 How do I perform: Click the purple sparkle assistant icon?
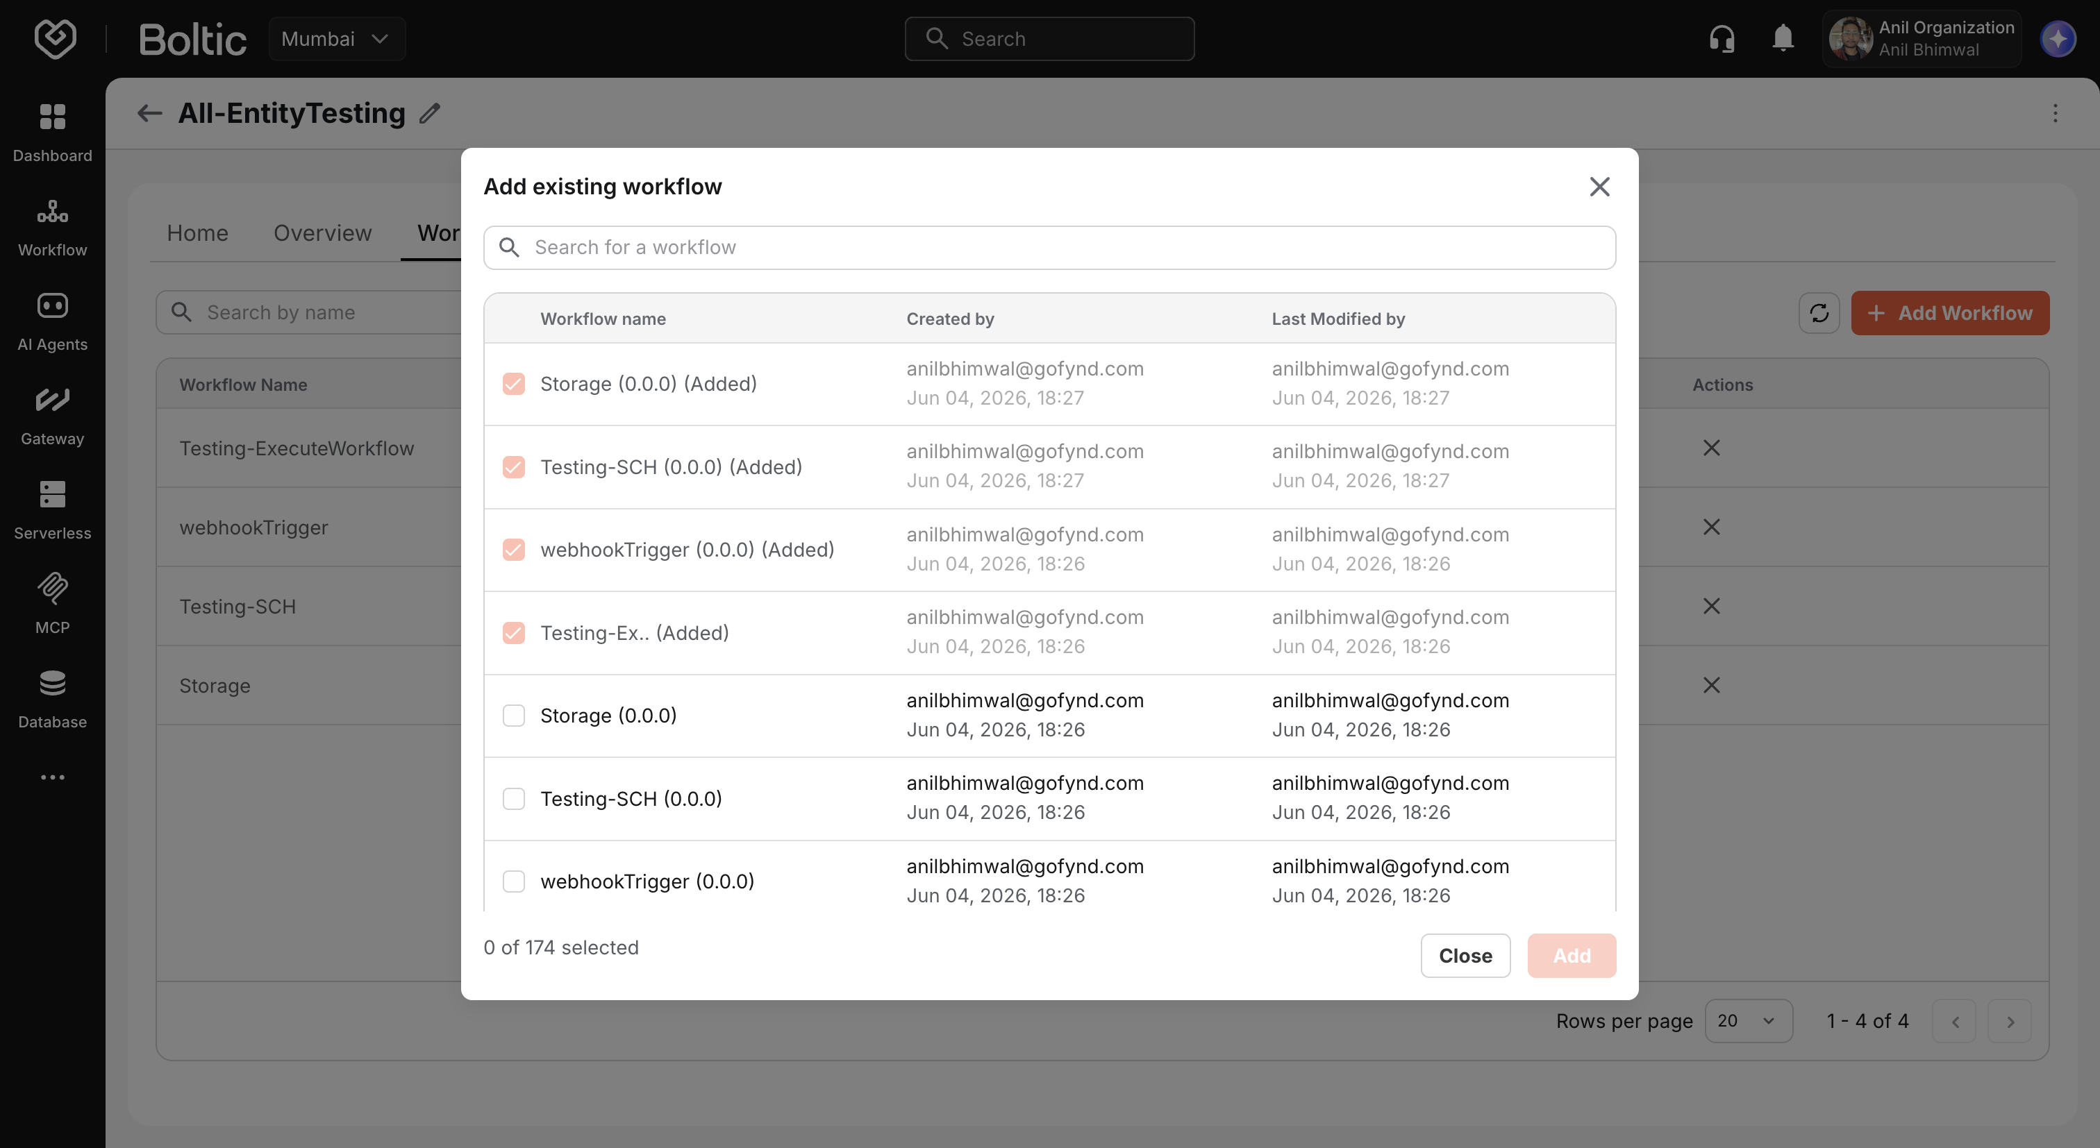coord(2058,38)
